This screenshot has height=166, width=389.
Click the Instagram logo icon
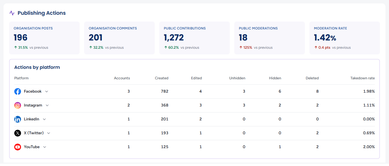click(18, 105)
